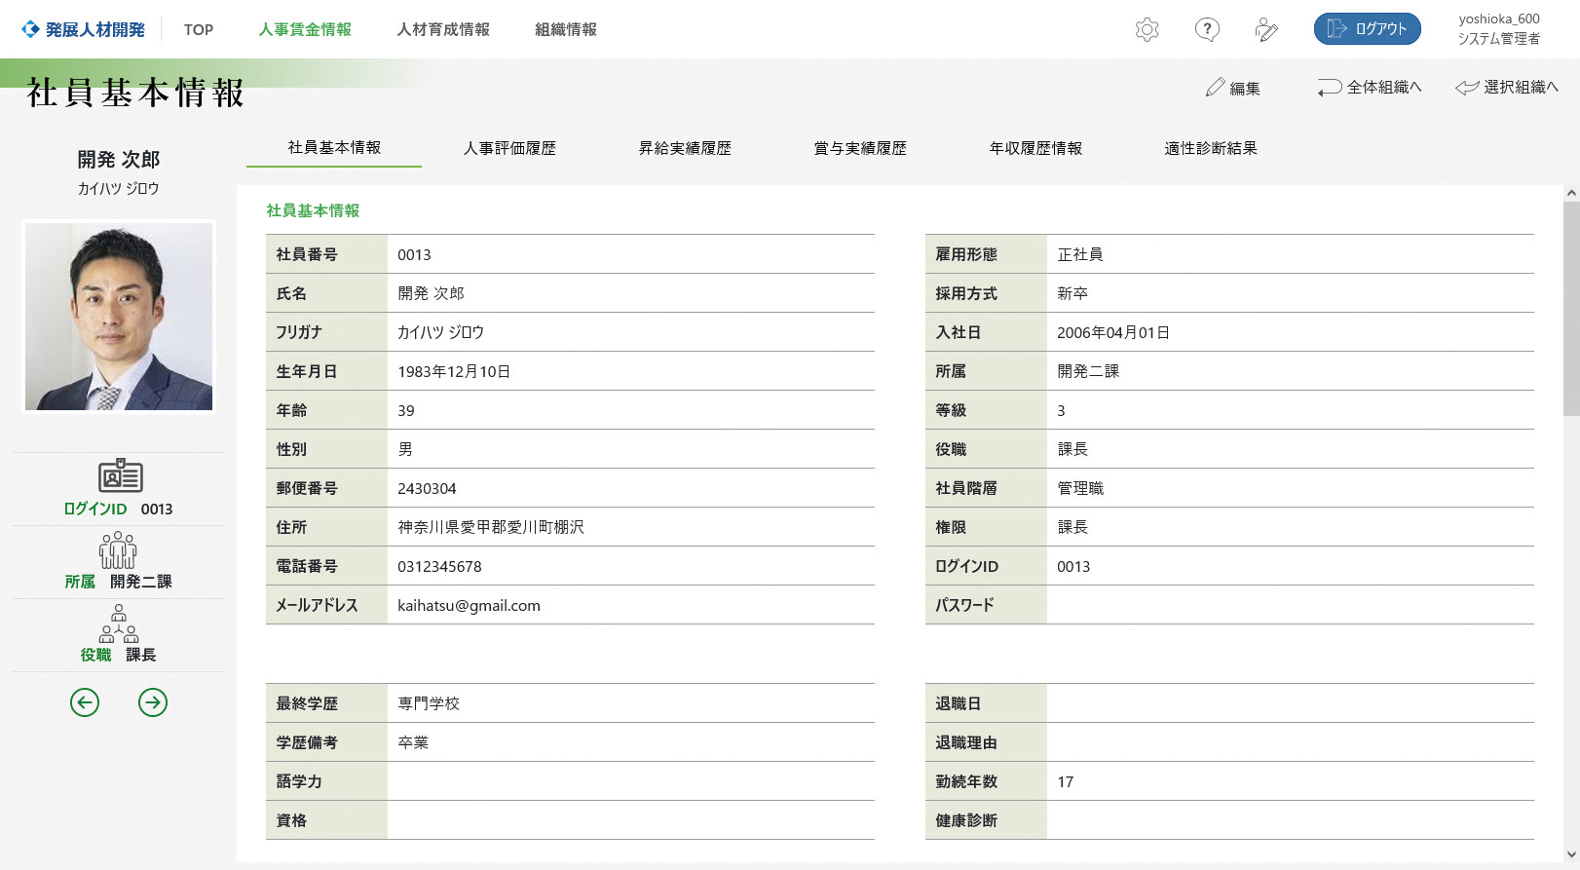The height and width of the screenshot is (870, 1580).
Task: Open the 人材育成情報 menu
Action: pyautogui.click(x=443, y=29)
